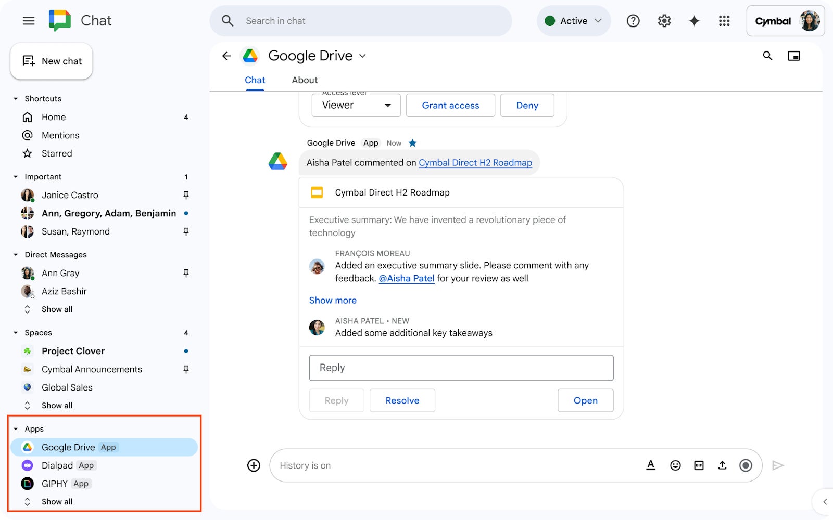
Task: Open Ann, Gregory, Adam, Benjamin group chat
Action: [104, 213]
